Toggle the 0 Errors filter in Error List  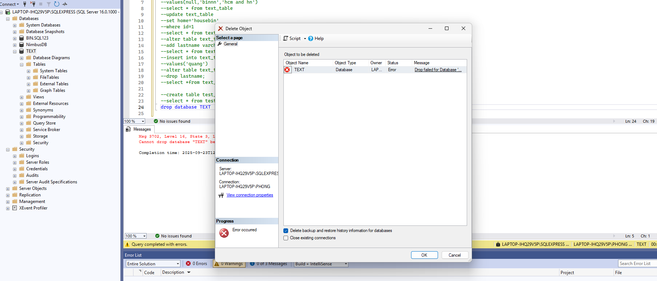[x=196, y=264]
